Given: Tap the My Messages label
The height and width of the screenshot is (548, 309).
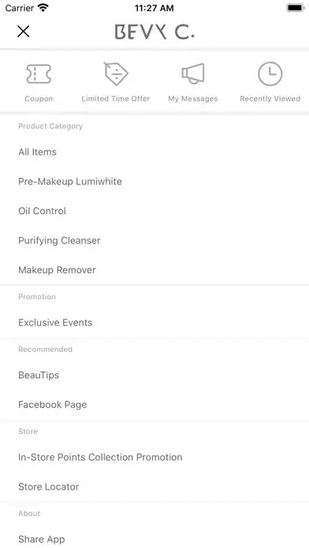Looking at the screenshot, I should tap(193, 98).
